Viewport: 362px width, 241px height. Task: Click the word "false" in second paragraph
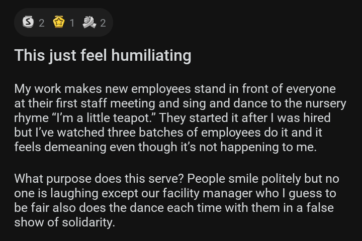[x=320, y=208]
